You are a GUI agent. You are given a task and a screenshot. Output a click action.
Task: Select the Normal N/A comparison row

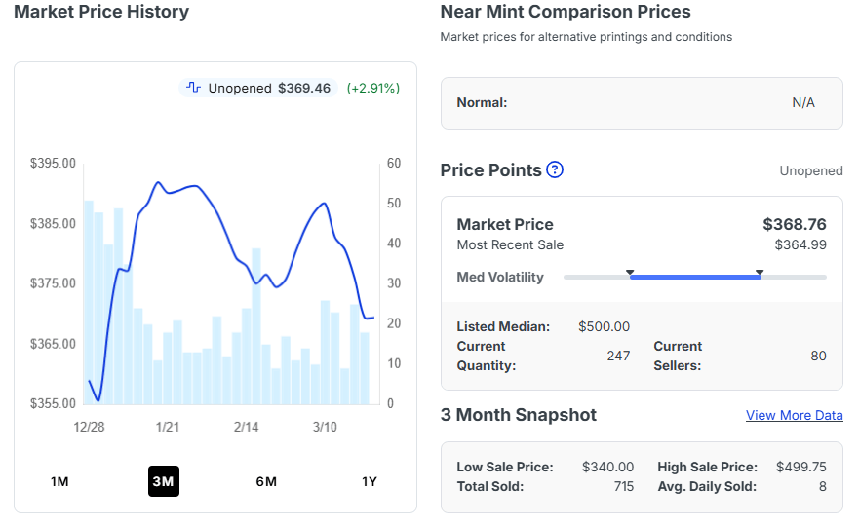pyautogui.click(x=642, y=103)
